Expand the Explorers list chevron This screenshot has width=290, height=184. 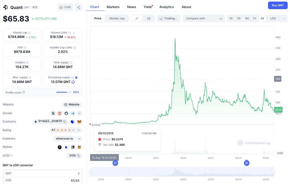[x=79, y=139]
